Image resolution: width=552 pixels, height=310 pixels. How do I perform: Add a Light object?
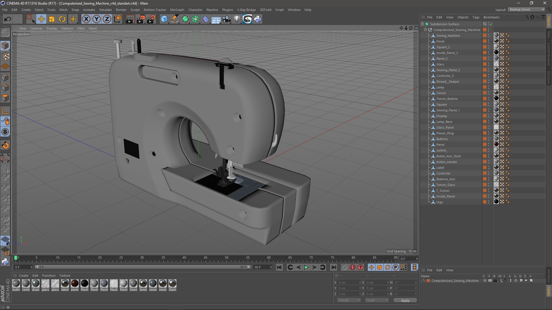pyautogui.click(x=237, y=19)
